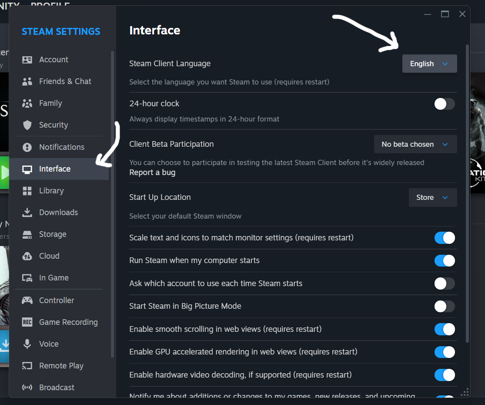This screenshot has width=485, height=405.
Task: Enable Start Steam in Big Picture Mode
Action: pyautogui.click(x=445, y=306)
